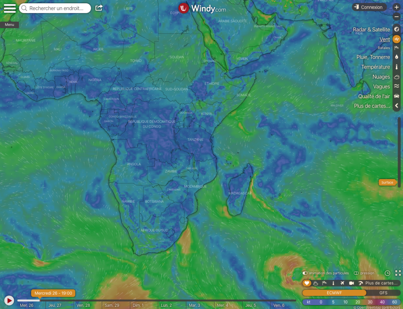The width and height of the screenshot is (403, 309).
Task: Select the air quality car icon
Action: pyautogui.click(x=397, y=96)
